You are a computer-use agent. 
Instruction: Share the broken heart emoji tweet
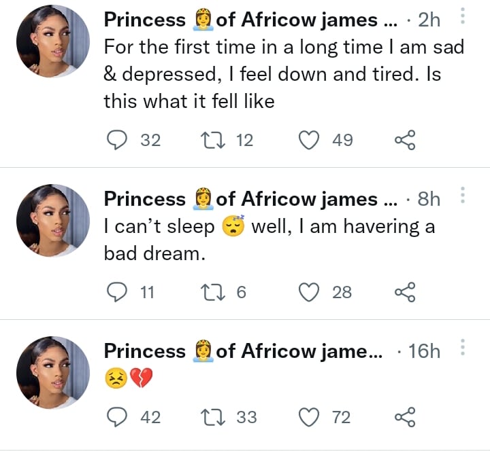click(x=404, y=417)
